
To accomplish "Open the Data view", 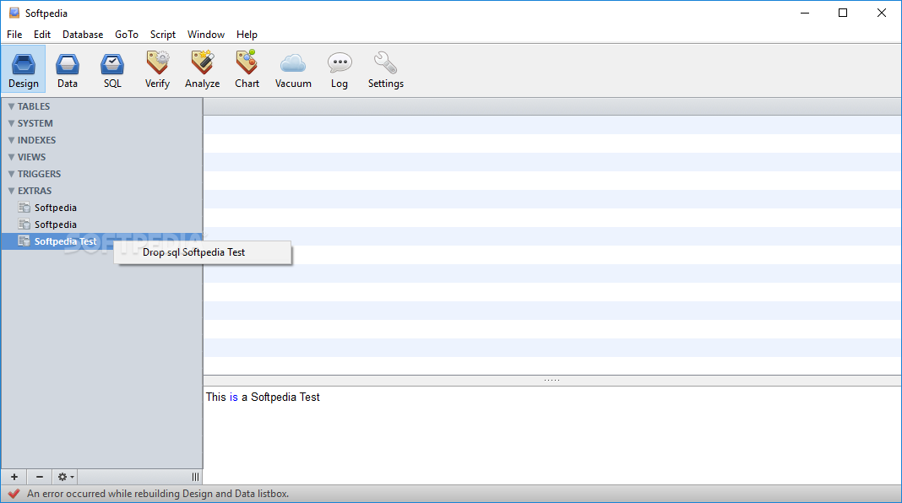I will tap(68, 69).
